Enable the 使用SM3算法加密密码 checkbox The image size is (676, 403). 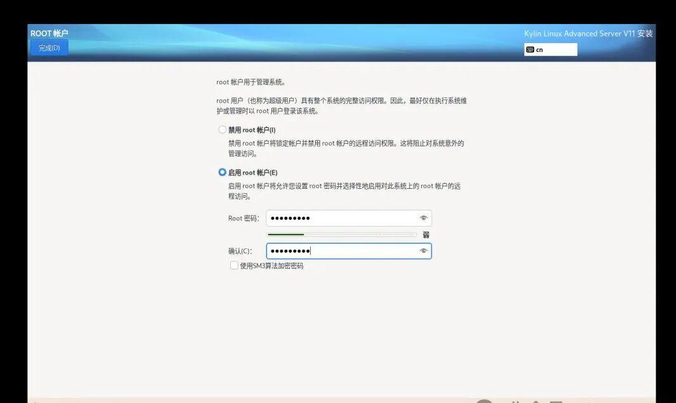point(234,265)
